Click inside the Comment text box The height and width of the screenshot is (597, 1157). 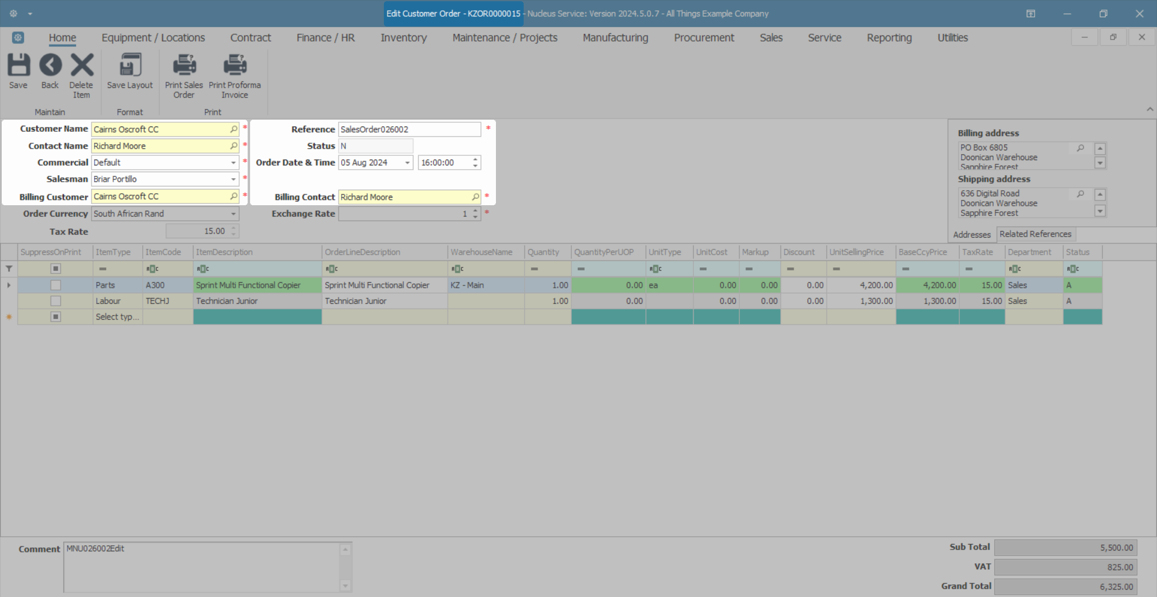point(203,567)
